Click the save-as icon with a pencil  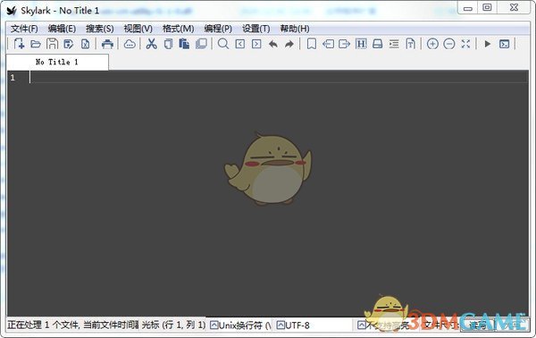pos(69,44)
